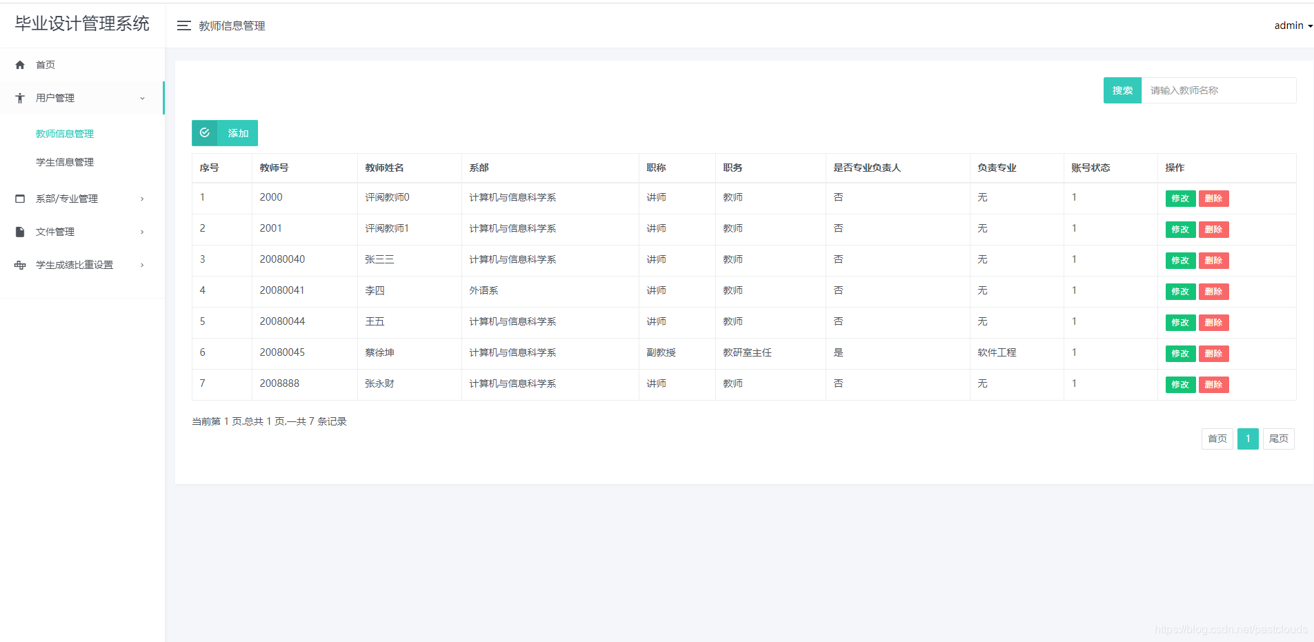1314x642 pixels.
Task: Click the 教师信息管理 page header title
Action: coord(232,26)
